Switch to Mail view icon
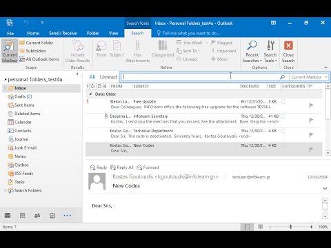This screenshot has width=331, height=248. [x=8, y=215]
